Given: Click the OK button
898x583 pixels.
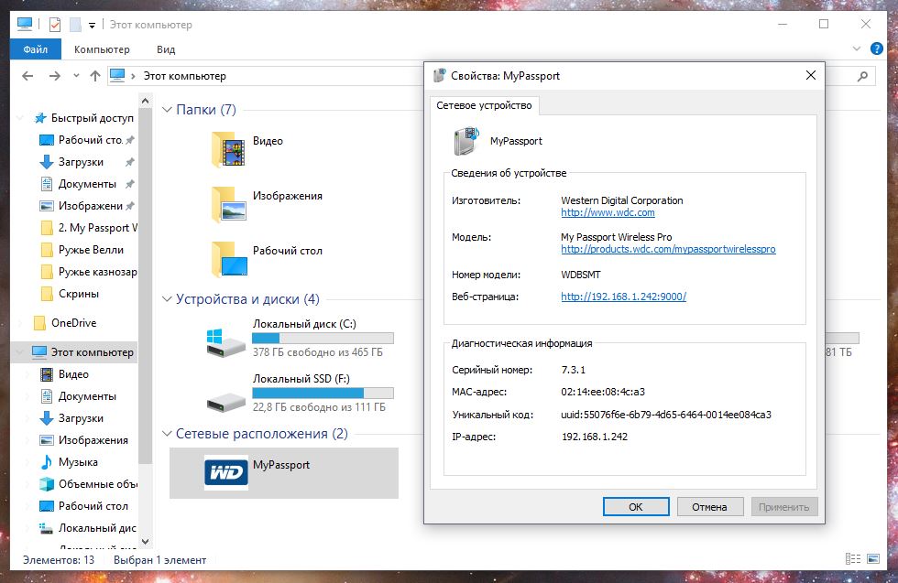Looking at the screenshot, I should tap(636, 506).
